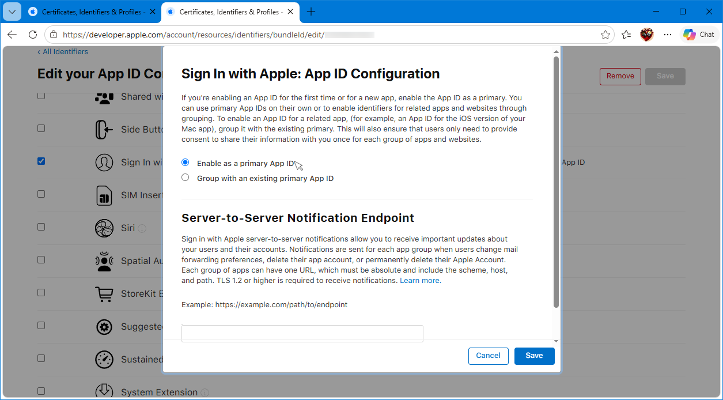Click the Side Button capability icon
Viewport: 723px width, 400px height.
104,130
